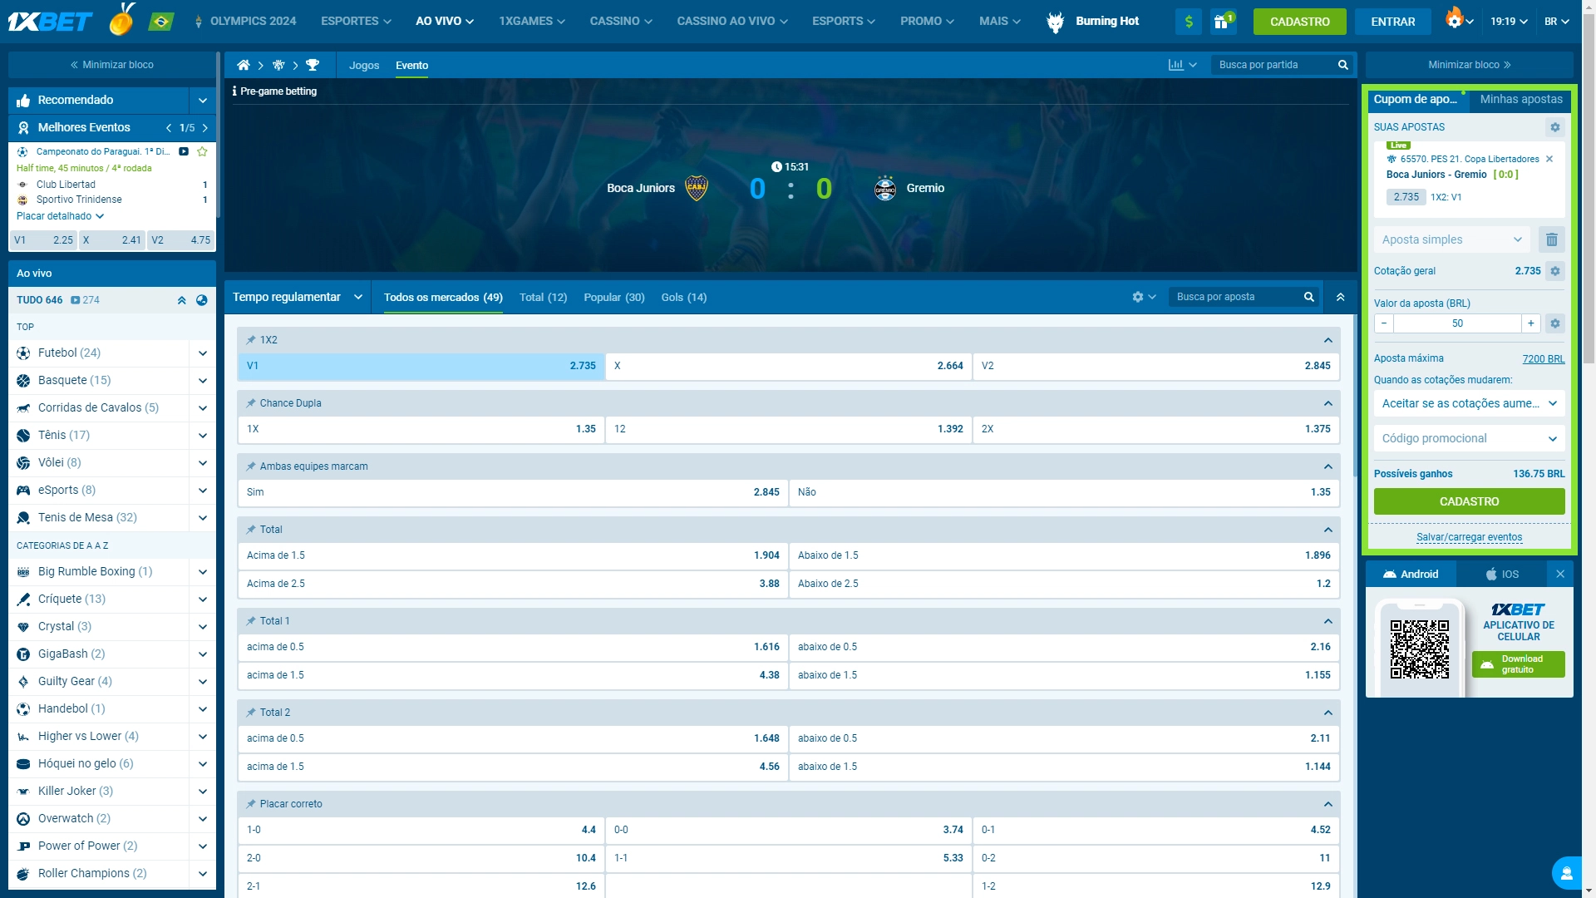Favorite the Campeonato do Paraguai event star
The image size is (1596, 898).
202,151
